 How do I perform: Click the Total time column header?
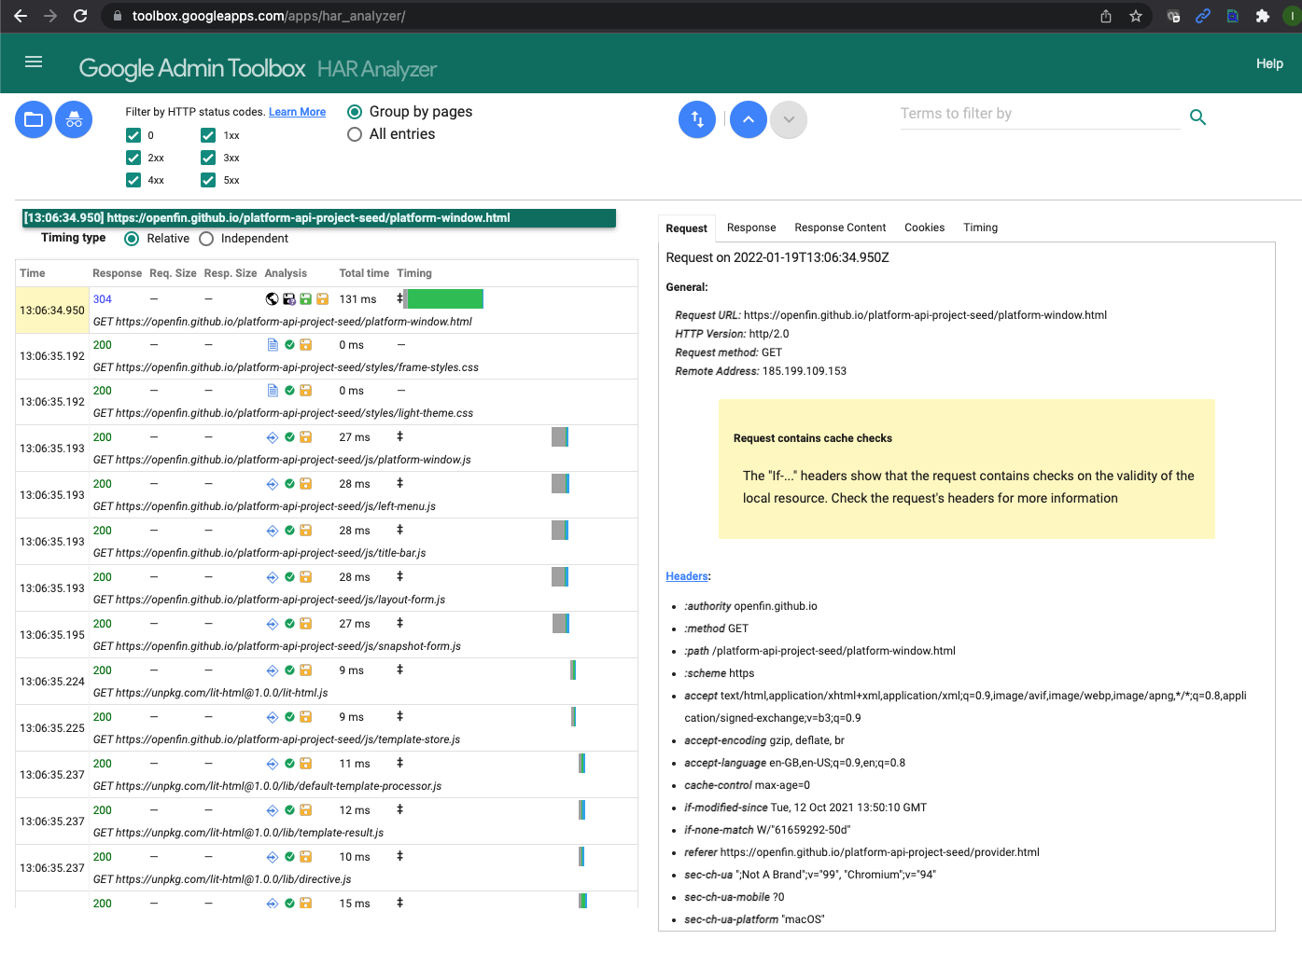(364, 273)
